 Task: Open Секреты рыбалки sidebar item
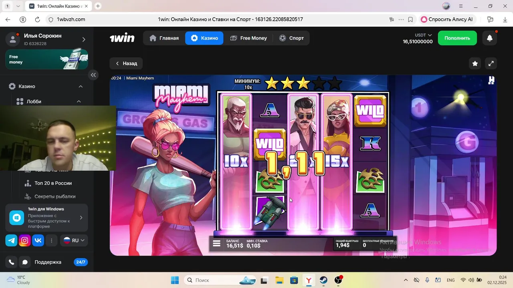pyautogui.click(x=50, y=196)
